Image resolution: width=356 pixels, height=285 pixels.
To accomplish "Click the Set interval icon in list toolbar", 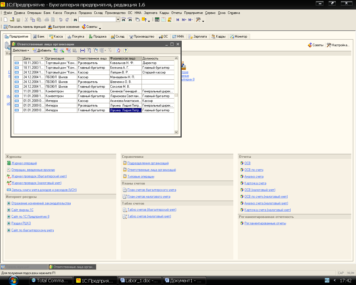I will click(83, 50).
